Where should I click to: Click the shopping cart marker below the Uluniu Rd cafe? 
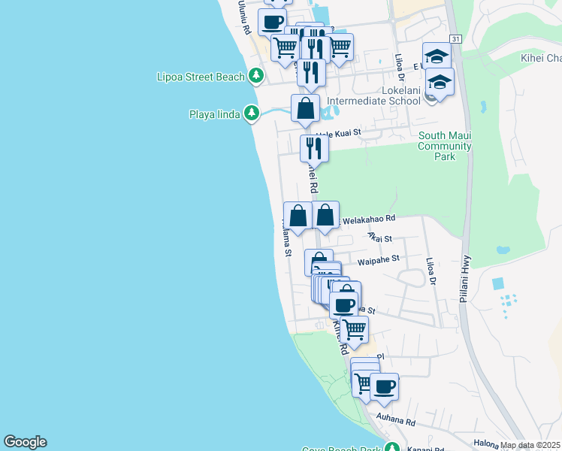coord(285,50)
